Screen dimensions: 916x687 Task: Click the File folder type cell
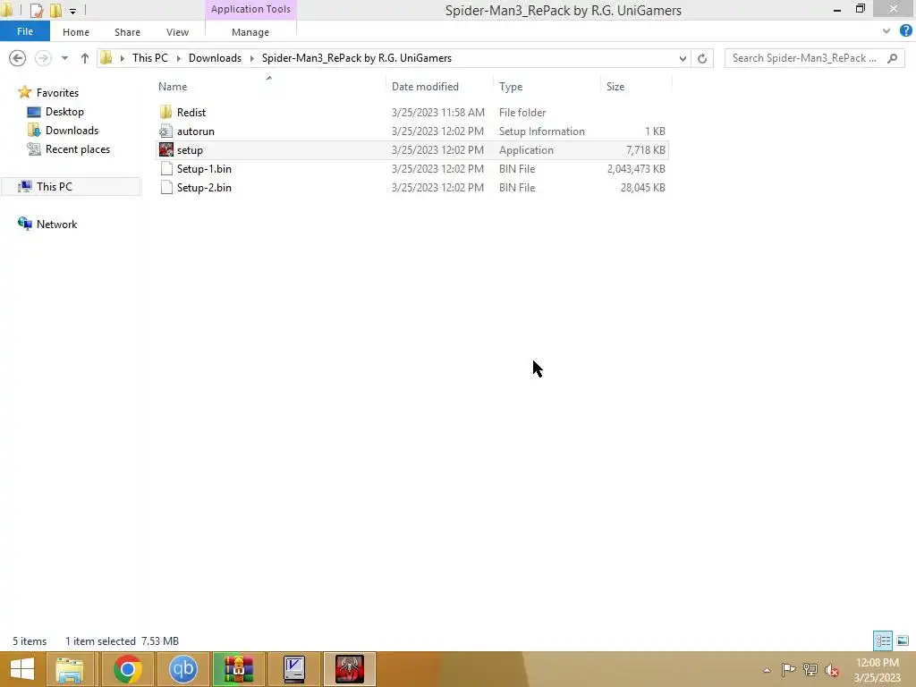(x=522, y=112)
